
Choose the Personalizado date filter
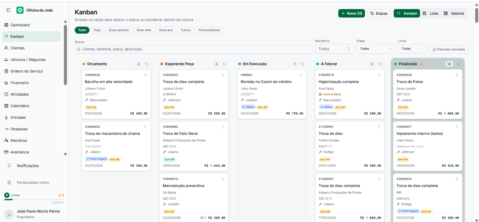(x=209, y=30)
